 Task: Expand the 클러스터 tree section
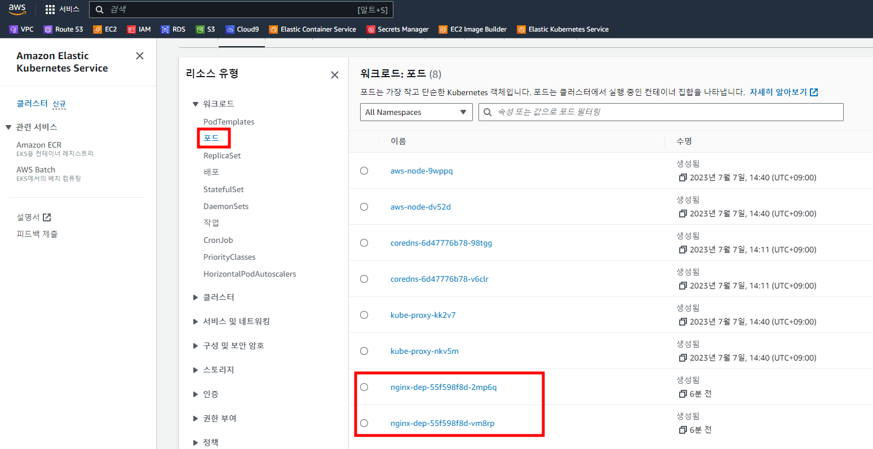[196, 297]
